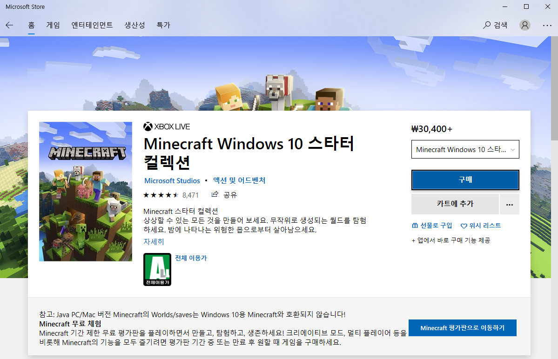The image size is (558, 359).
Task: Click the 공유 share icon
Action: [224, 195]
